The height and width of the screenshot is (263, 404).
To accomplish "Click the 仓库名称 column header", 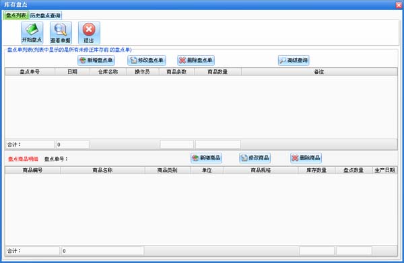I will coord(108,72).
